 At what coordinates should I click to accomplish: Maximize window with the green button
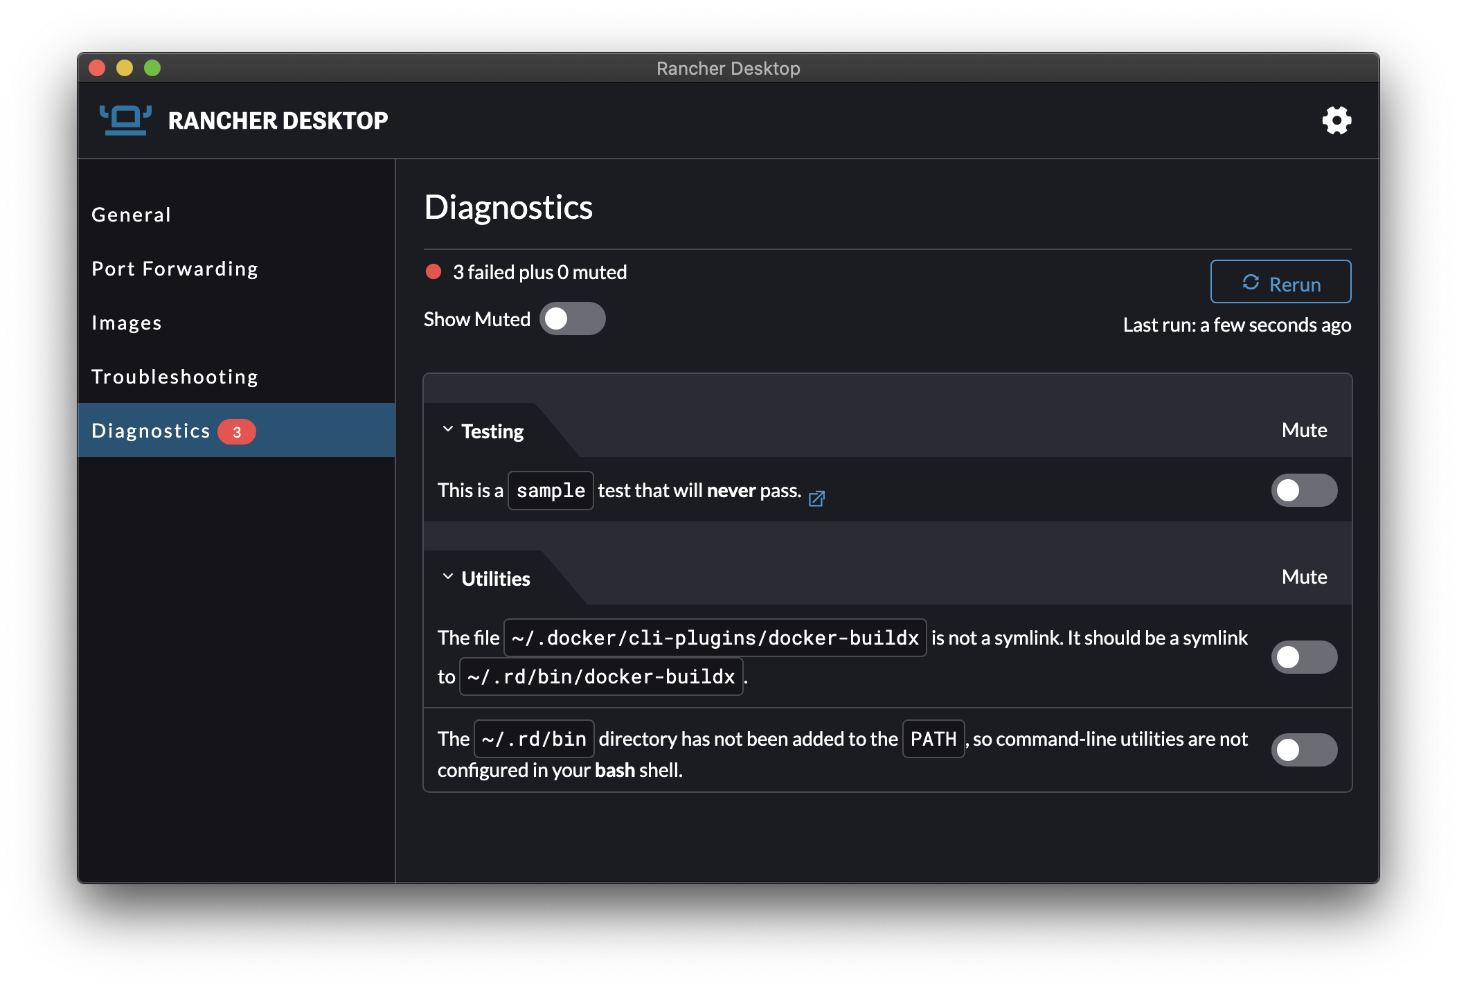point(152,68)
